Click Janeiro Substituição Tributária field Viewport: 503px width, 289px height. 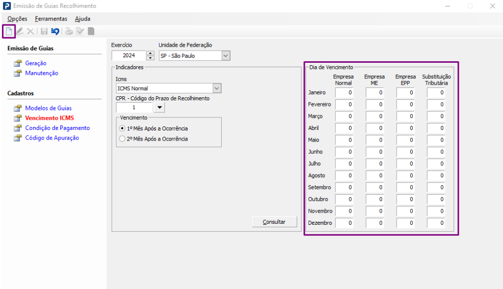point(436,92)
